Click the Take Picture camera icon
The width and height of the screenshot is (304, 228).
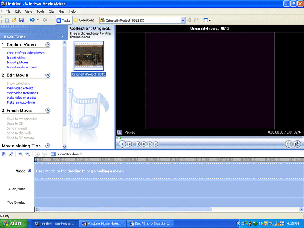(x=298, y=144)
